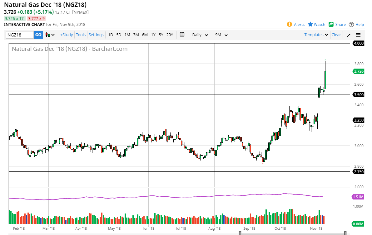Viewport: 372px width, 235px height.
Task: Open the hamburger chart menu
Action: pos(358,35)
